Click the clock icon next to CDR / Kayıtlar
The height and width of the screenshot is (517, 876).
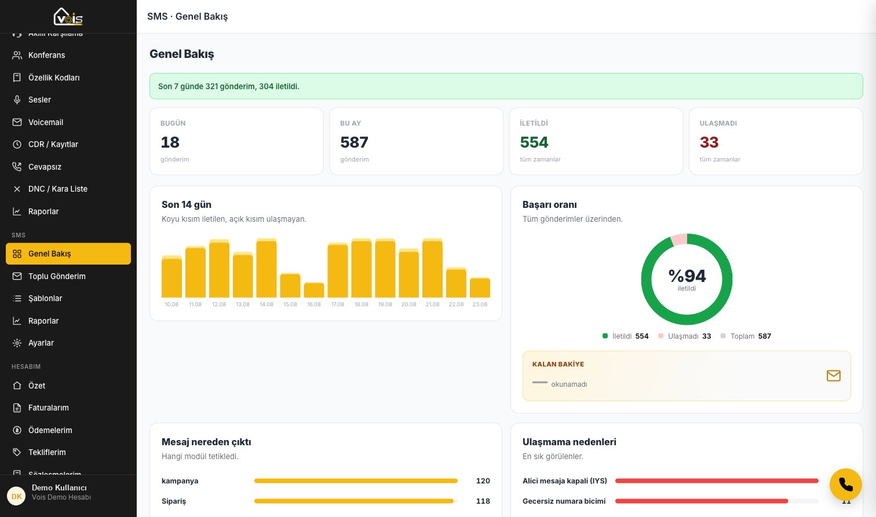tap(17, 144)
